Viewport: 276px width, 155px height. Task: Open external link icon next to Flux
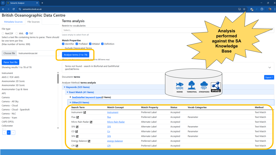tap(78, 117)
